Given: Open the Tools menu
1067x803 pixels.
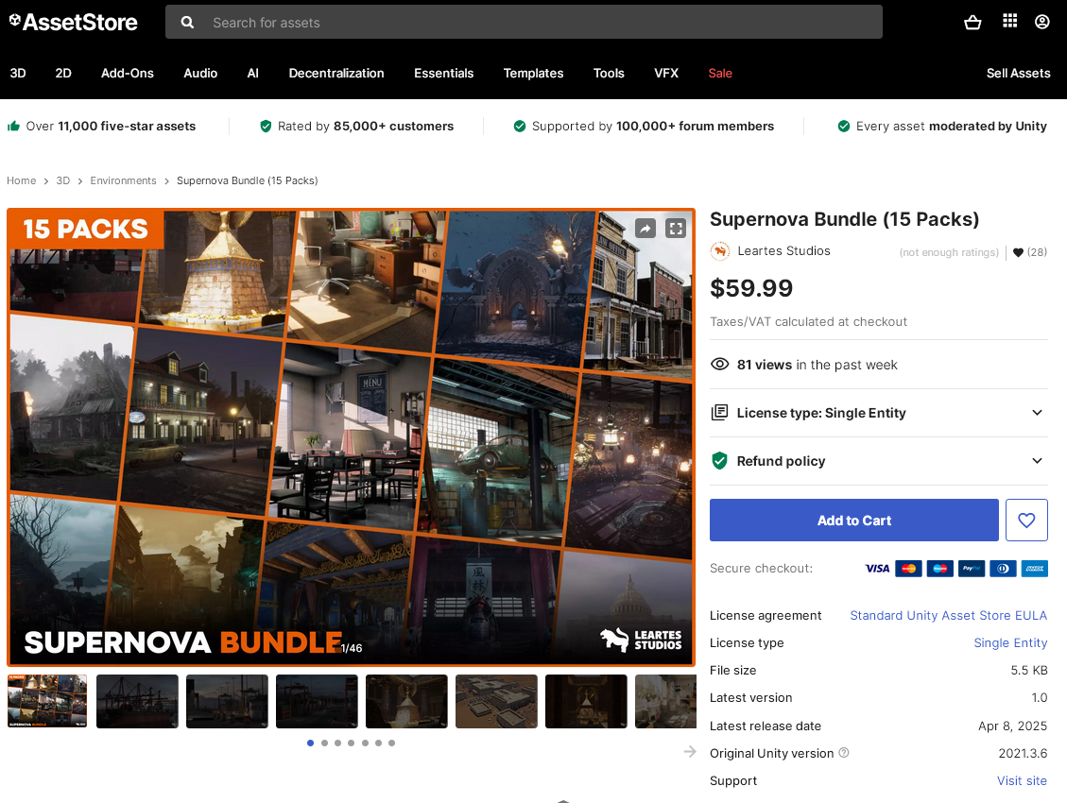Looking at the screenshot, I should coord(609,74).
